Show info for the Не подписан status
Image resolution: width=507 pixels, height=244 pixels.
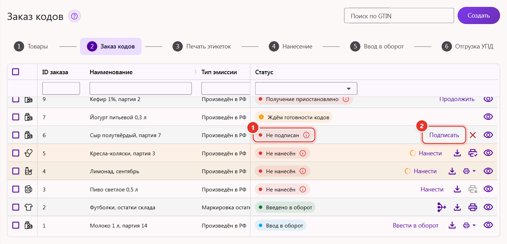pos(306,135)
